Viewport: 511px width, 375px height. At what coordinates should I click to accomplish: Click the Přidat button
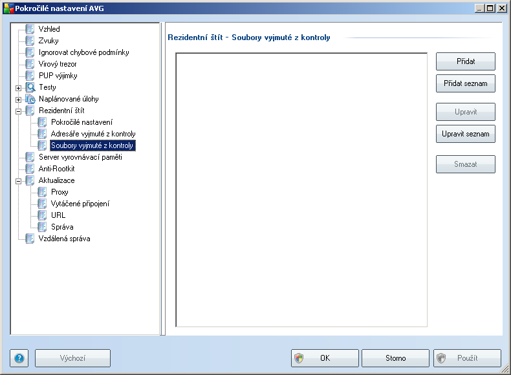466,61
